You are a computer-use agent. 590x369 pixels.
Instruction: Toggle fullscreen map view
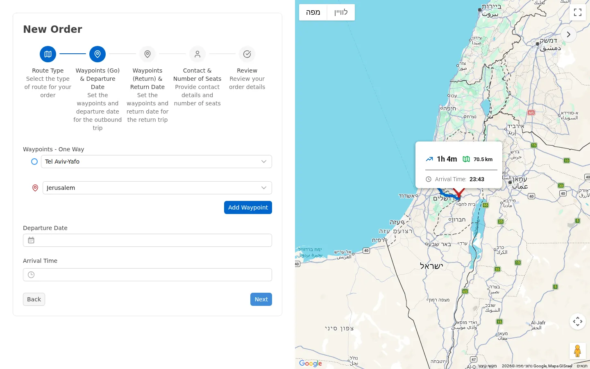(578, 12)
